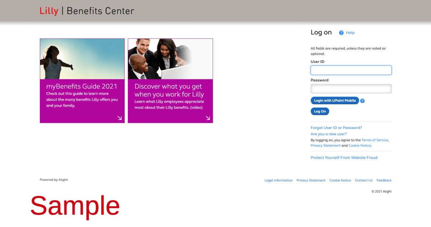The image size is (431, 227).
Task: Go to Contact Us in footer
Action: [363, 180]
